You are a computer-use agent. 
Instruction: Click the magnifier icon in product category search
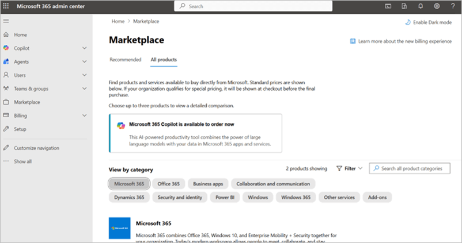click(x=376, y=168)
